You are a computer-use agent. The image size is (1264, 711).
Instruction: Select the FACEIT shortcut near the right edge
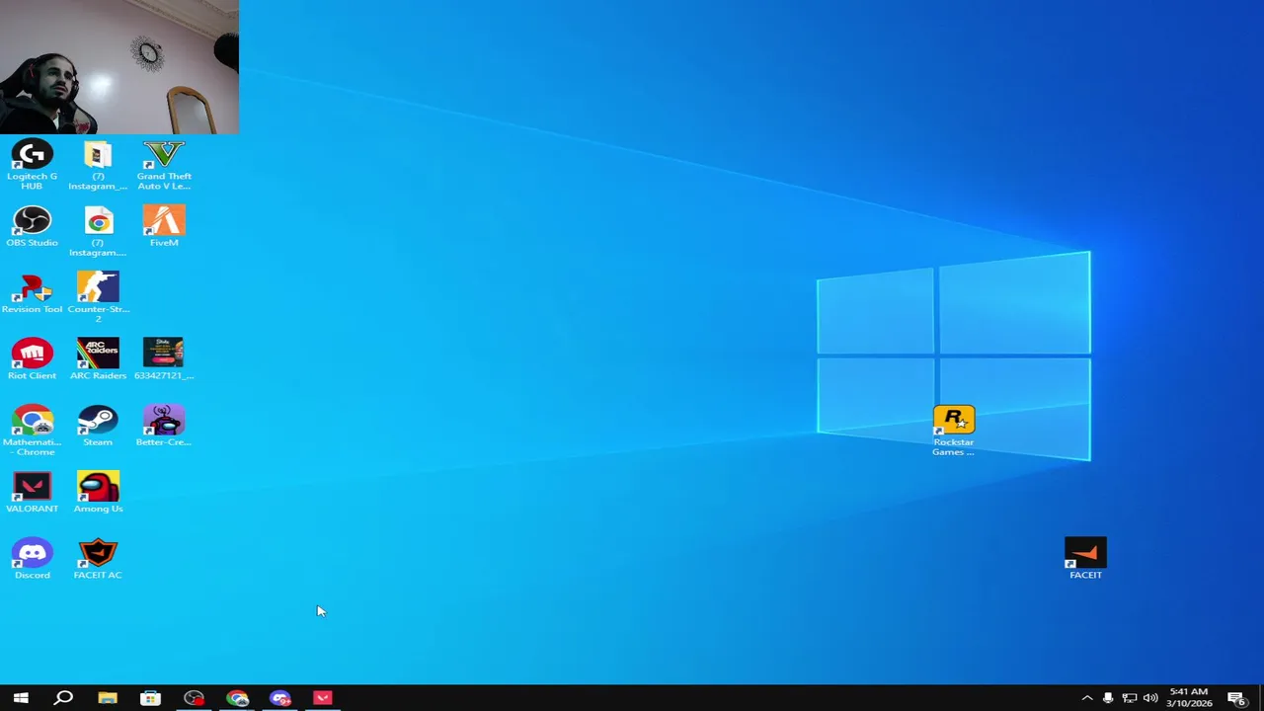1085,558
